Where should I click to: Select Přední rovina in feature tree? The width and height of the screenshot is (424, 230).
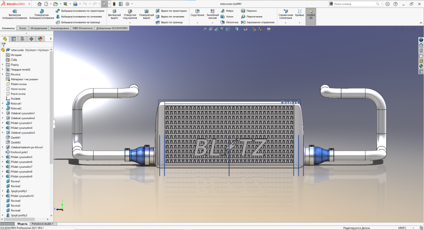(18, 84)
